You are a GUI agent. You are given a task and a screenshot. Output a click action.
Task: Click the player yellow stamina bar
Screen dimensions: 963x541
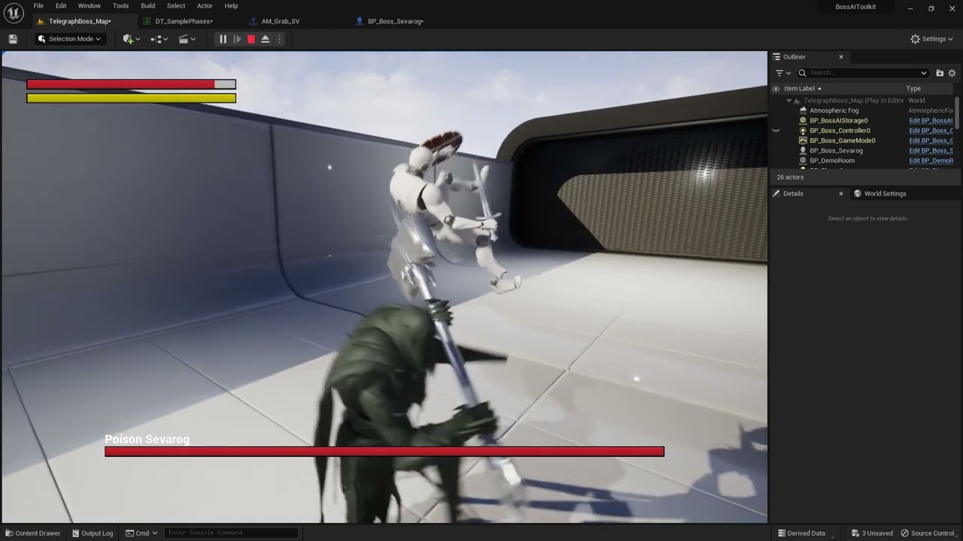click(x=131, y=98)
